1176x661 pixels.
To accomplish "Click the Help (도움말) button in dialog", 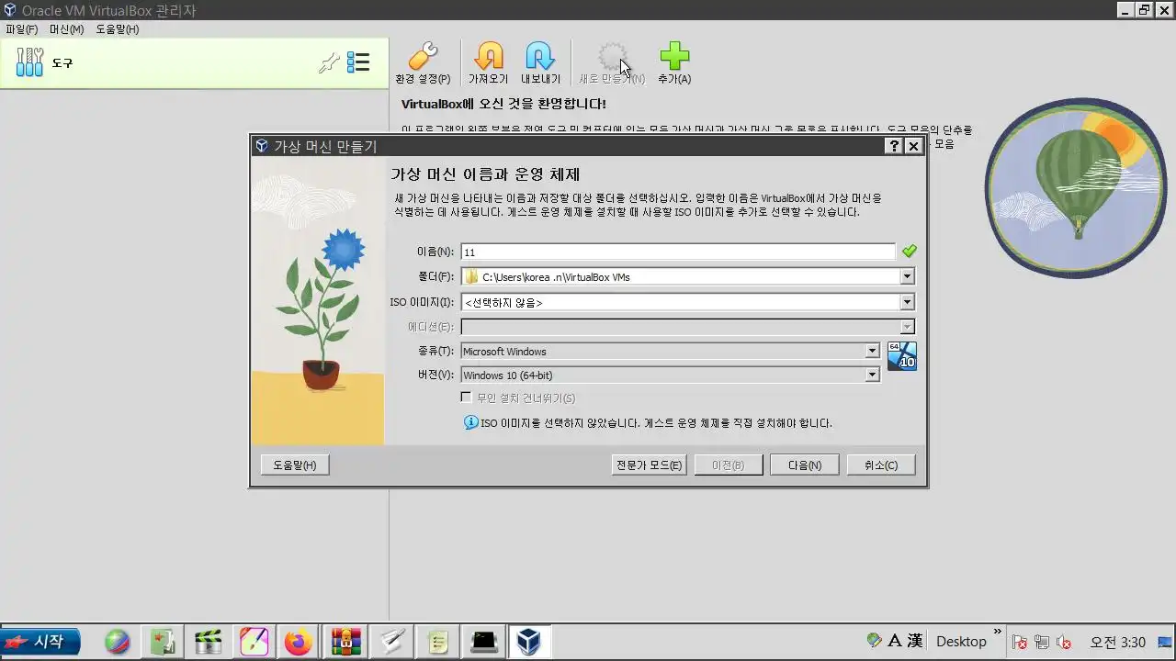I will 295,465.
